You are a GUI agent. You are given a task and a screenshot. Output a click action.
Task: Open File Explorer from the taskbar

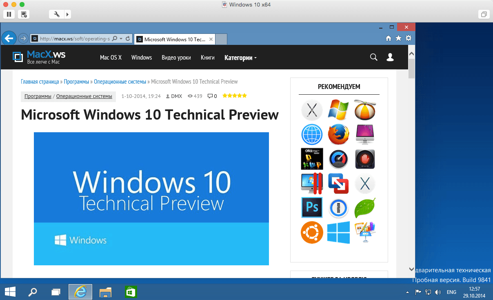coord(106,292)
